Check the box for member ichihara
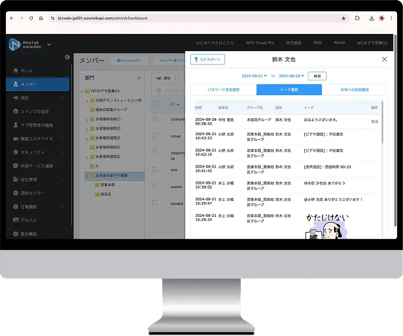The height and width of the screenshot is (336, 403). (155, 119)
